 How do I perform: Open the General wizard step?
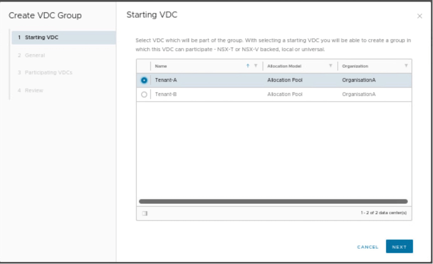[34, 55]
